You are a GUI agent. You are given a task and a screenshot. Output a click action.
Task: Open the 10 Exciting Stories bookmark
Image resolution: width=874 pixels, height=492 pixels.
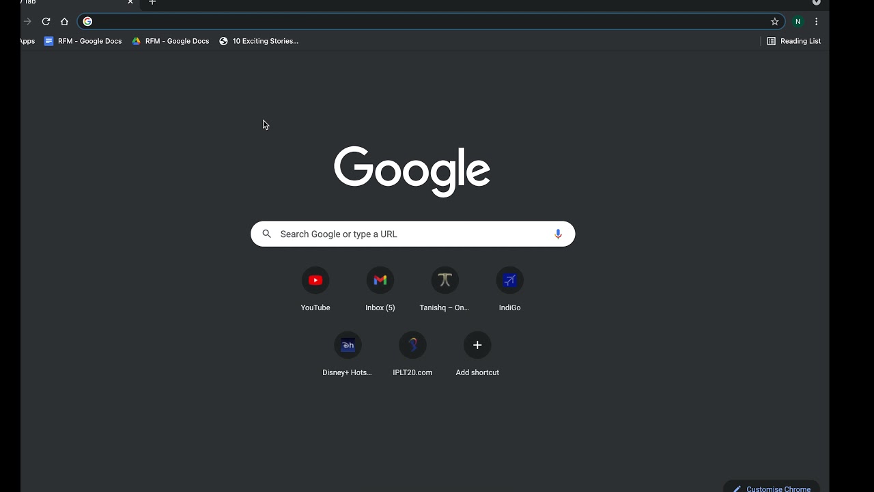pos(259,41)
